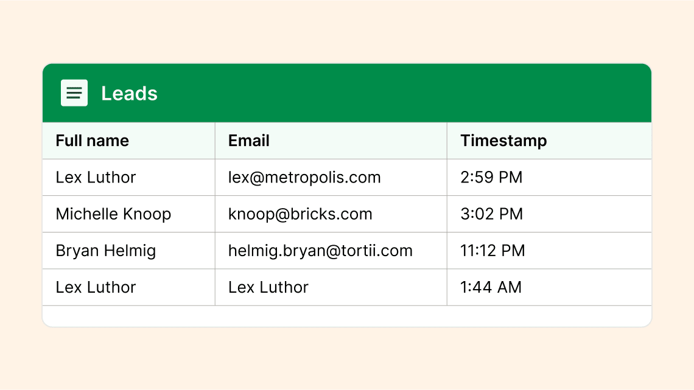Screen dimensions: 694x390
Task: Select the Michelle Knoop name cell
Action: pos(129,214)
